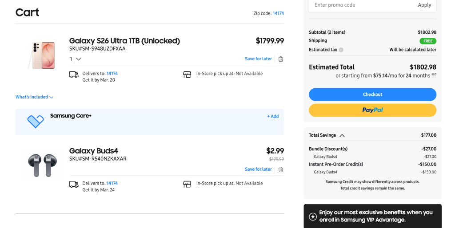The width and height of the screenshot is (455, 228).
Task: Open the Galaxy Buds4 product thumbnail
Action: tap(42, 165)
